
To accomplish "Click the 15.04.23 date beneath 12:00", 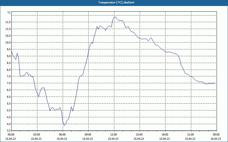I will [113, 139].
